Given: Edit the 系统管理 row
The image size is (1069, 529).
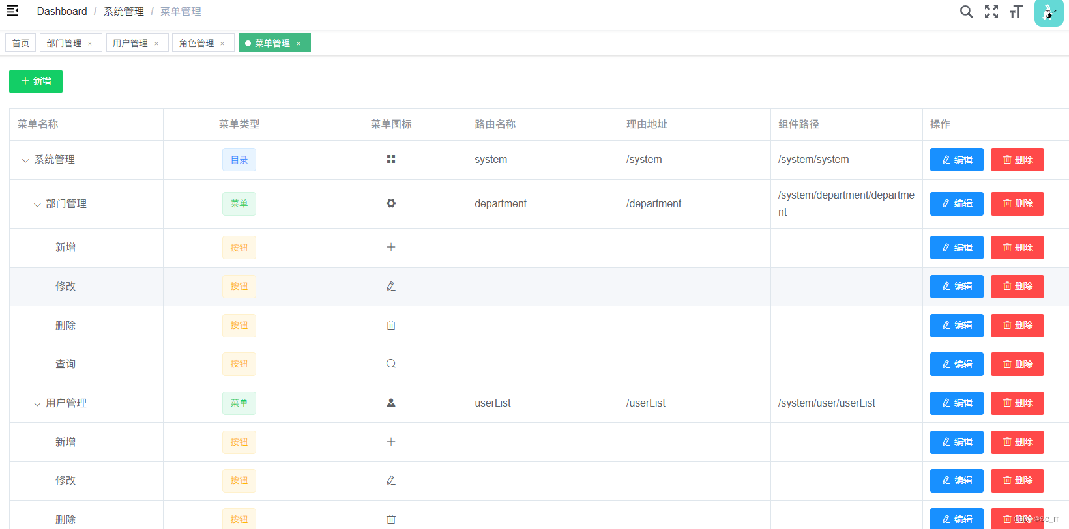Looking at the screenshot, I should 956,160.
